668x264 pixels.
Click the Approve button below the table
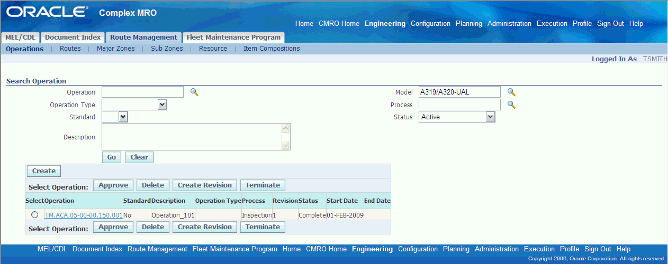point(113,227)
